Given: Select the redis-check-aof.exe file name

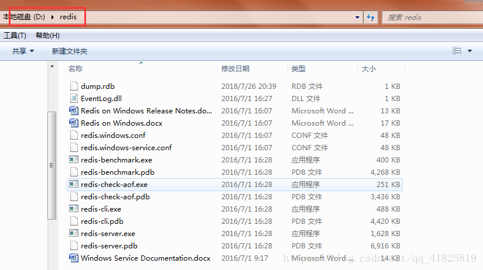Looking at the screenshot, I should pyautogui.click(x=114, y=185).
